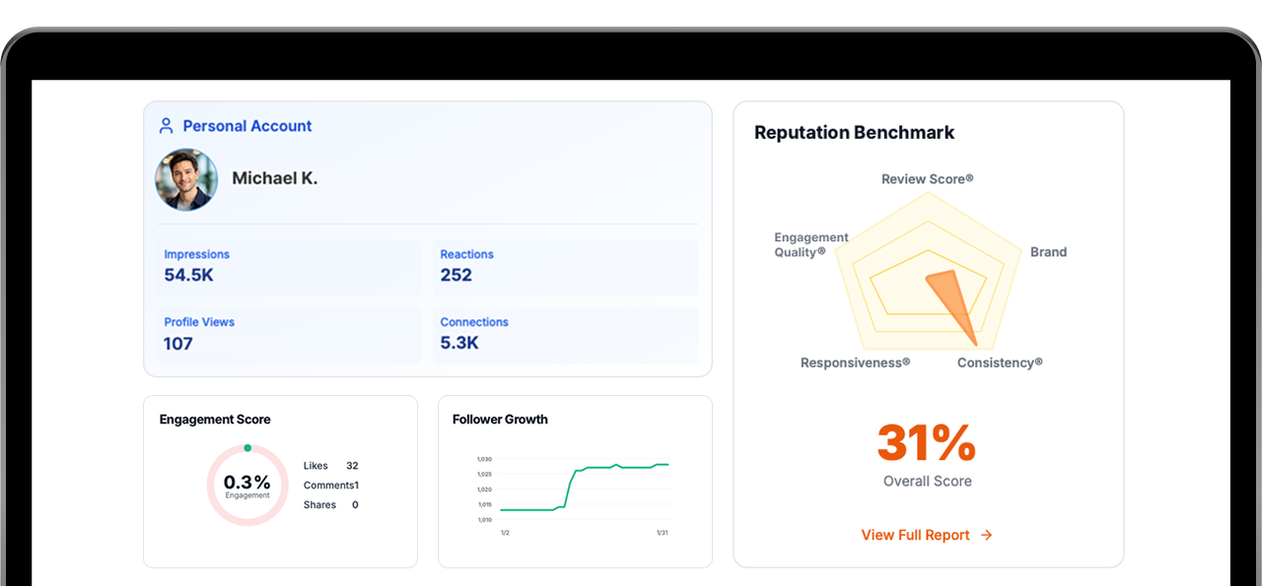Open the View Full Report link

(x=915, y=535)
